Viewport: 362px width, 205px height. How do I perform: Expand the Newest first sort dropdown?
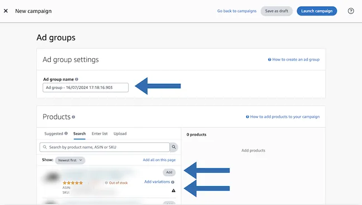pos(70,161)
